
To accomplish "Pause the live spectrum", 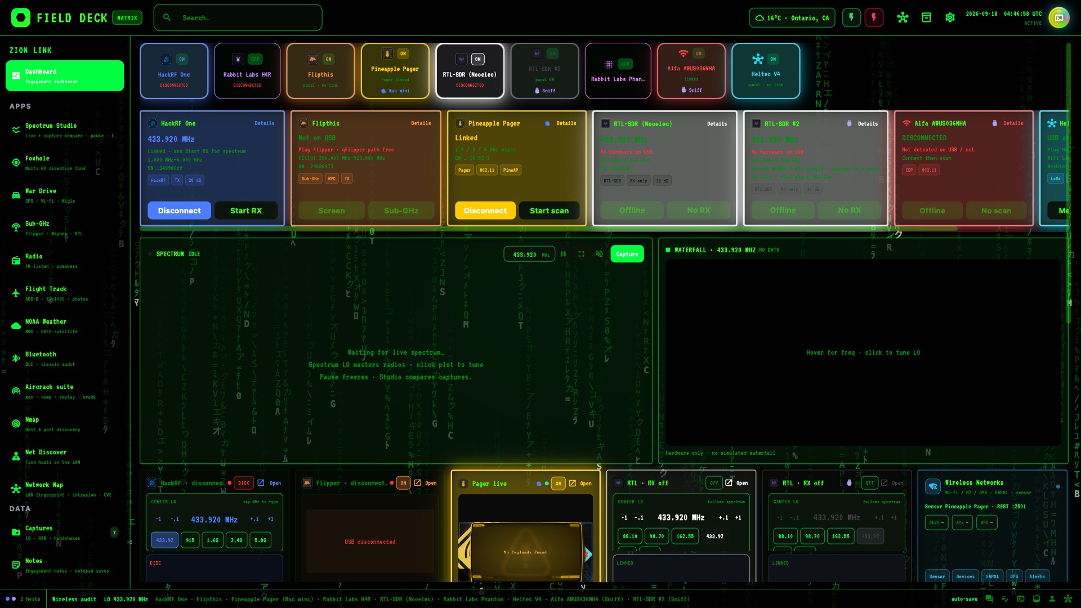I will (563, 254).
